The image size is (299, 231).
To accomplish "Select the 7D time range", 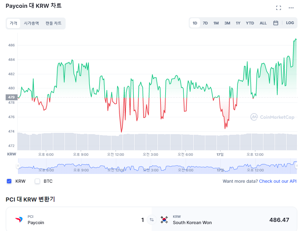I will (205, 23).
